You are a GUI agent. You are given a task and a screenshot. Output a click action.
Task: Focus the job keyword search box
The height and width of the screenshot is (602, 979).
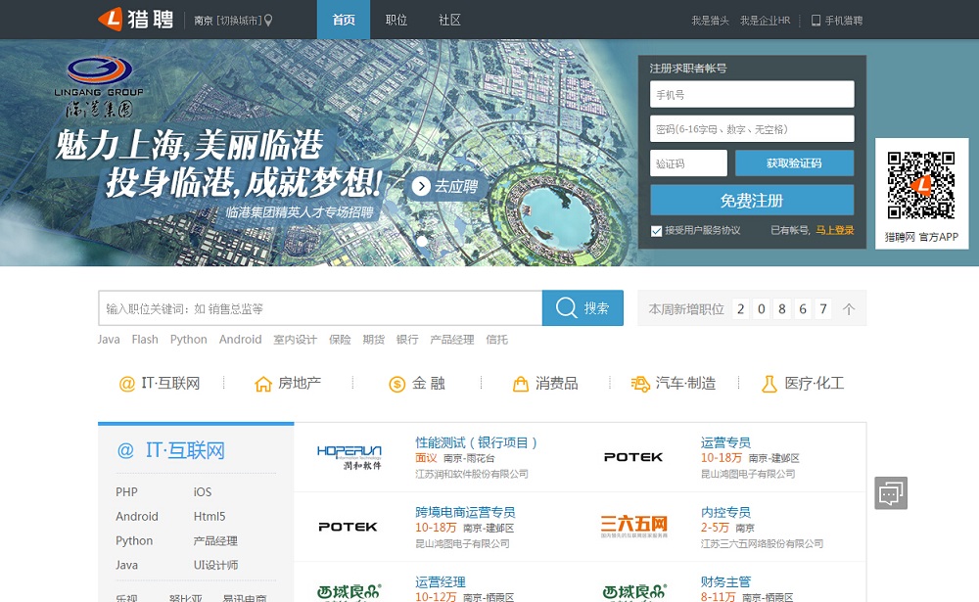[x=320, y=308]
